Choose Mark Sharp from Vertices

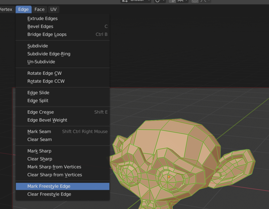[63, 167]
